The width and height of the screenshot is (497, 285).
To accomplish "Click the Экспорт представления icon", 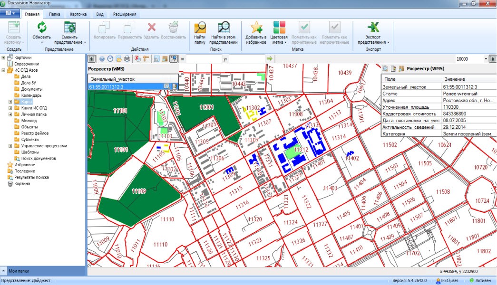I will click(373, 27).
